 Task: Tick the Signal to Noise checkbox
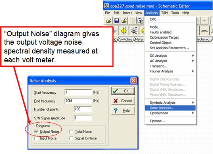[x=71, y=138]
